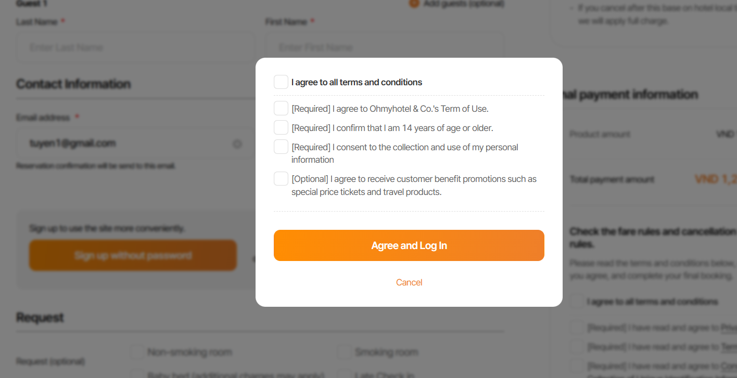The height and width of the screenshot is (378, 737).
Task: Tick the fare rules Privacy agreement checkbox
Action: (x=577, y=328)
